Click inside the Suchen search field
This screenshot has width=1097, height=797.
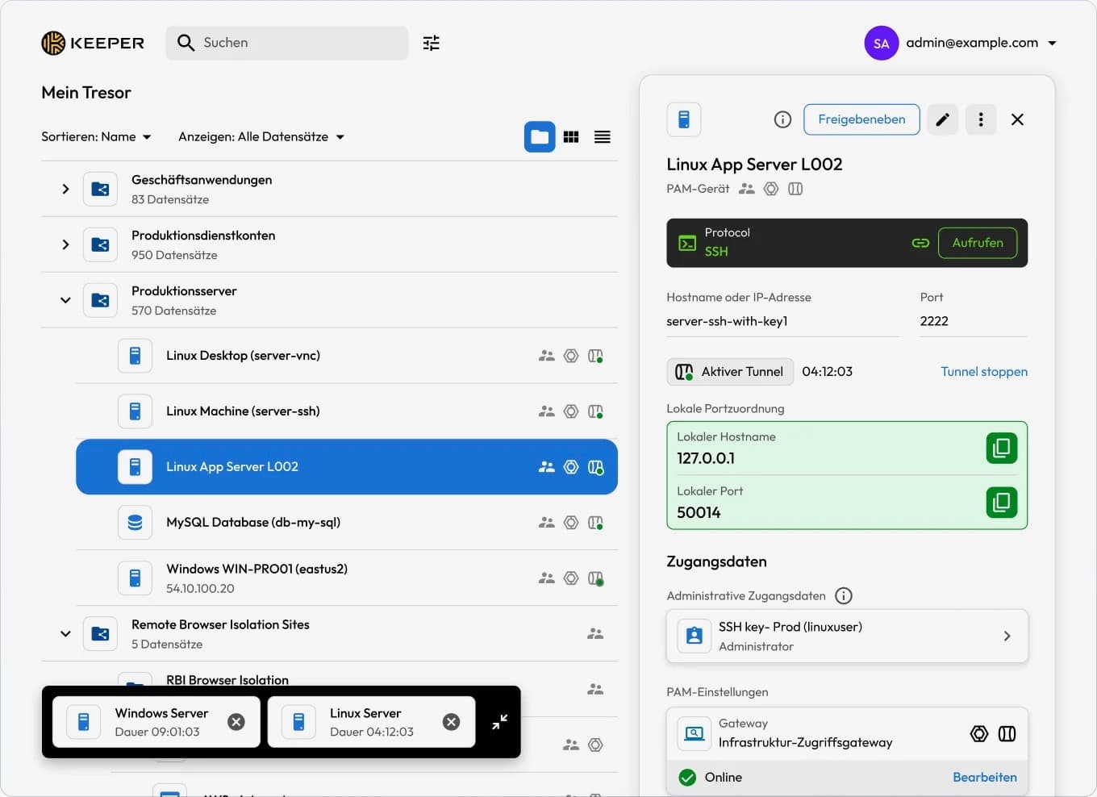click(x=287, y=43)
